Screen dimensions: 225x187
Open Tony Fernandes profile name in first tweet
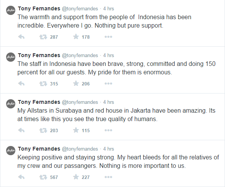pos(39,9)
